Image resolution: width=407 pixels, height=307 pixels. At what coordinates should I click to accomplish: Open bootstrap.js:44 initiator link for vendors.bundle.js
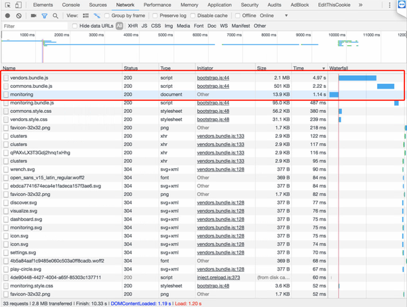(x=212, y=78)
